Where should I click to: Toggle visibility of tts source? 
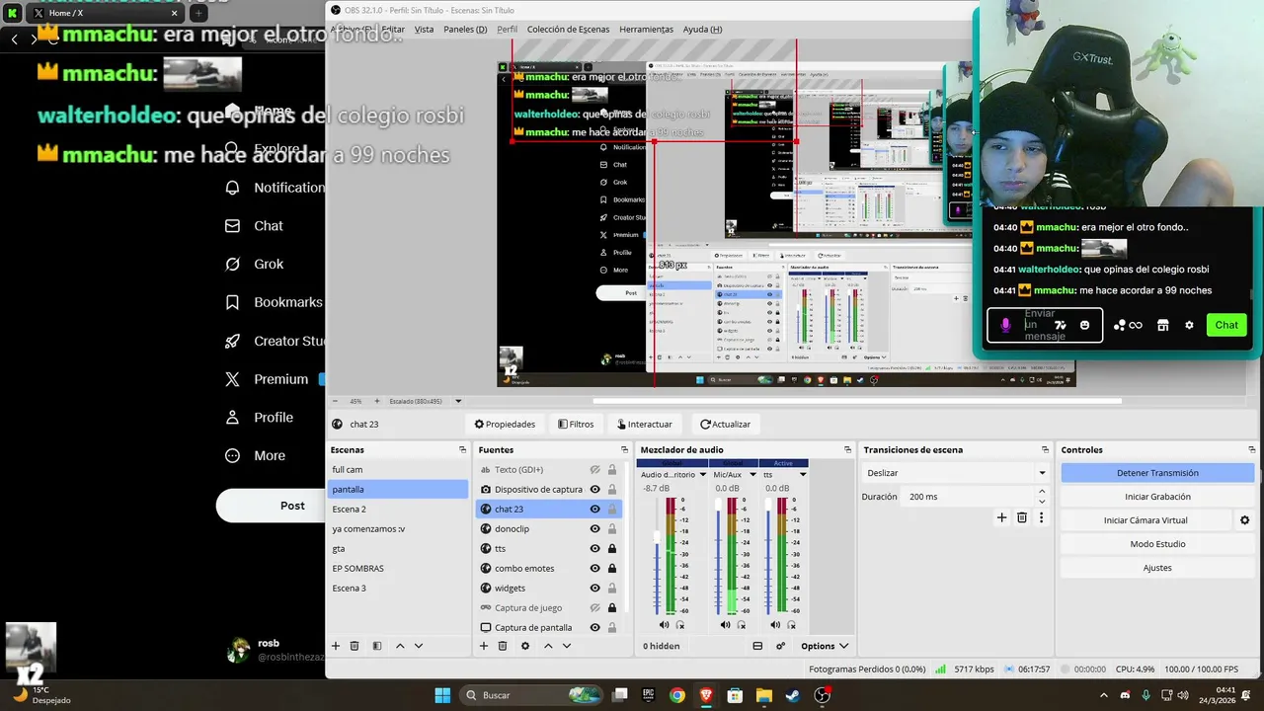pyautogui.click(x=595, y=549)
